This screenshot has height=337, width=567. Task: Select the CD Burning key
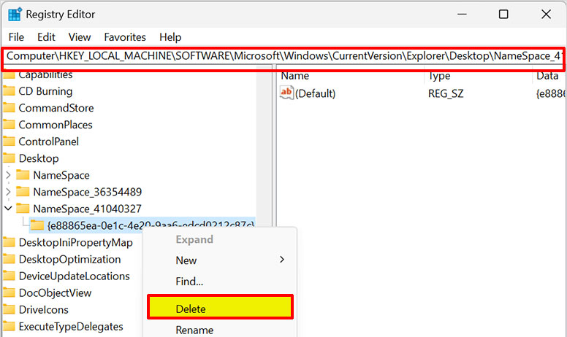(x=45, y=91)
